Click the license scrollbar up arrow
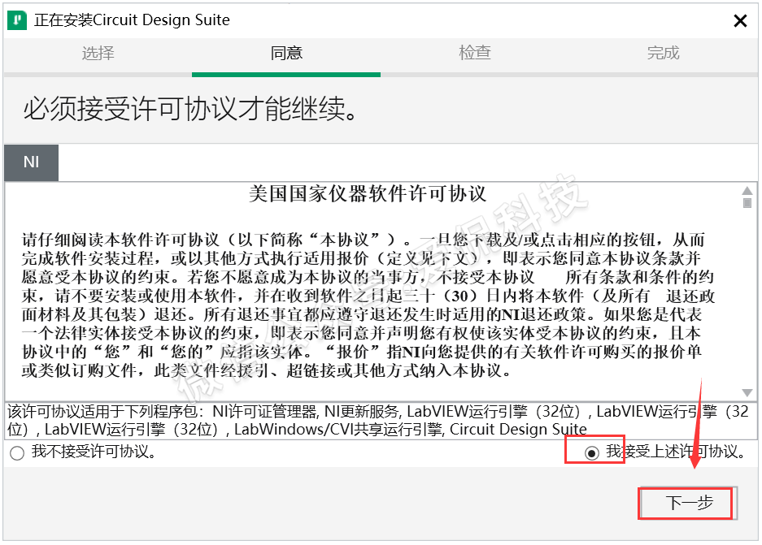The width and height of the screenshot is (762, 545). click(x=747, y=192)
